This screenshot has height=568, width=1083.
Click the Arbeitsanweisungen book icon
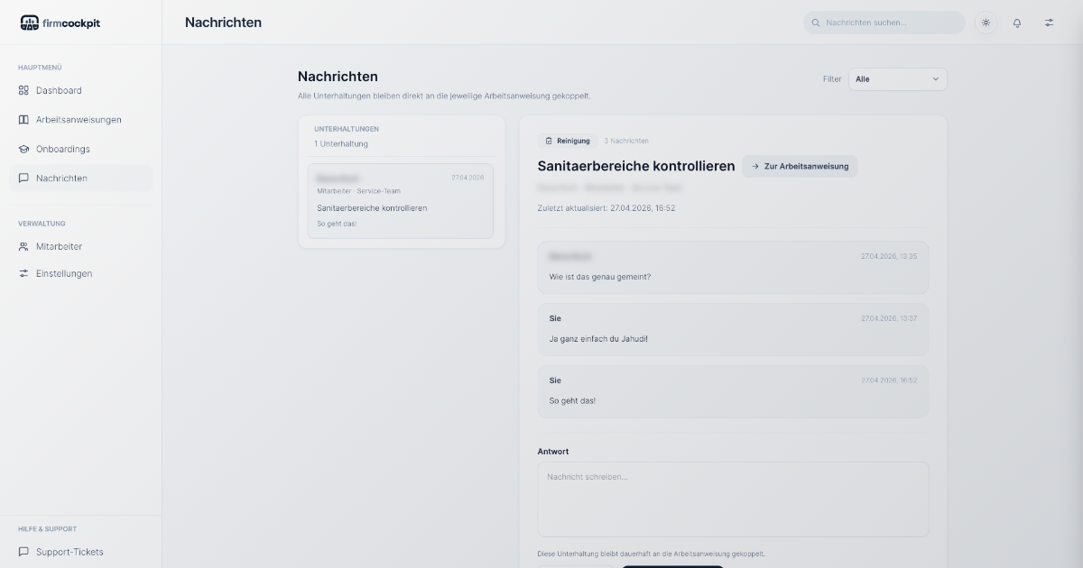pyautogui.click(x=24, y=120)
